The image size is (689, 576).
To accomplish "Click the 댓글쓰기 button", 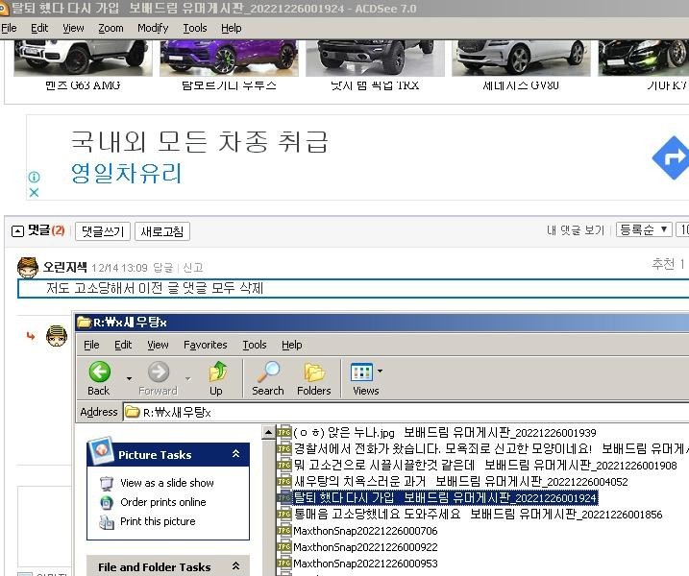I will coord(102,231).
